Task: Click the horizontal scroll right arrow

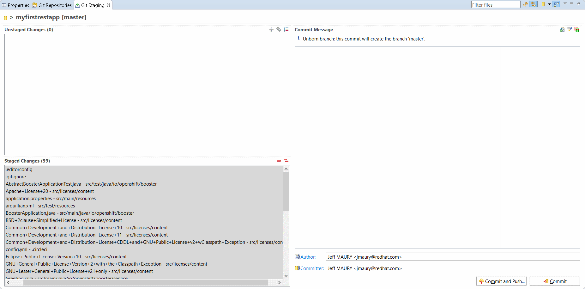Action: coord(279,282)
